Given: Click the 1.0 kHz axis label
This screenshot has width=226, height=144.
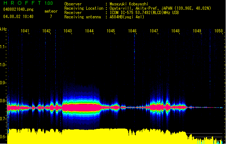Looking at the screenshot, I should (x=3, y=65).
